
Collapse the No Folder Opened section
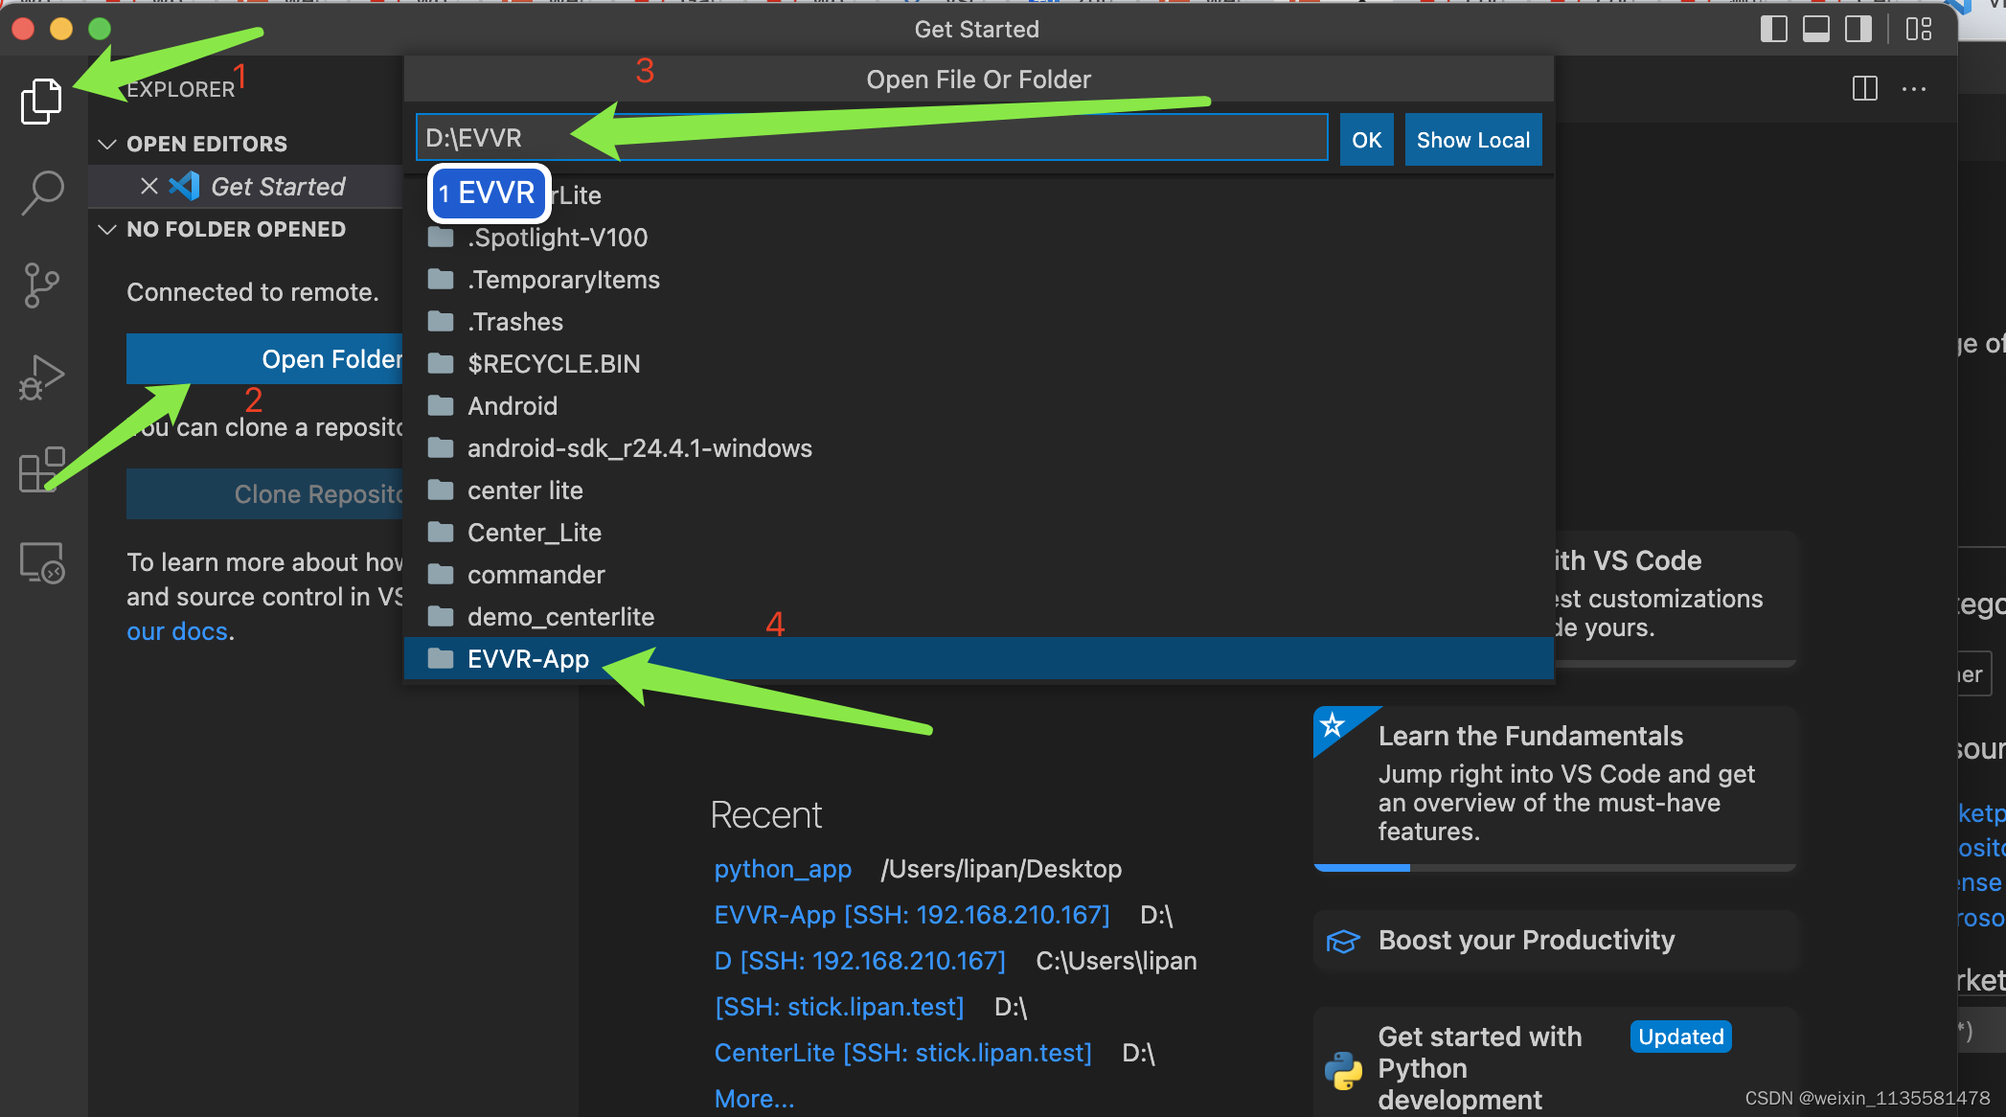(x=107, y=229)
